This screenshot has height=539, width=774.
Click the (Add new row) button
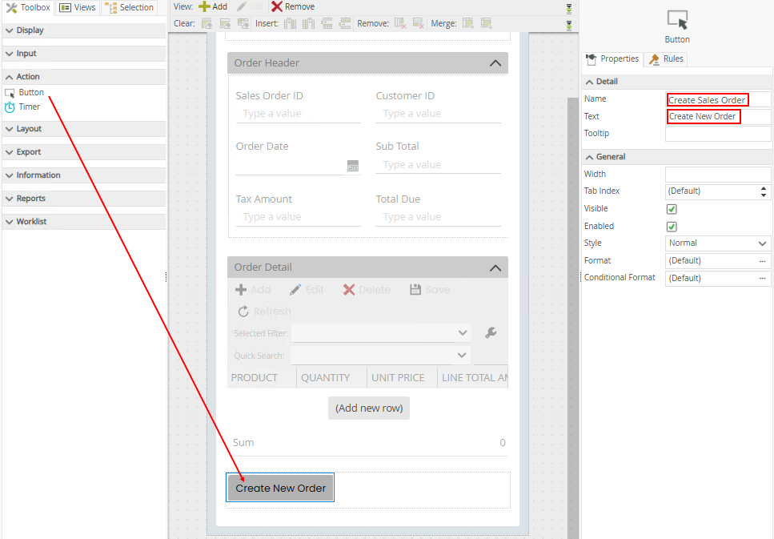coord(368,408)
